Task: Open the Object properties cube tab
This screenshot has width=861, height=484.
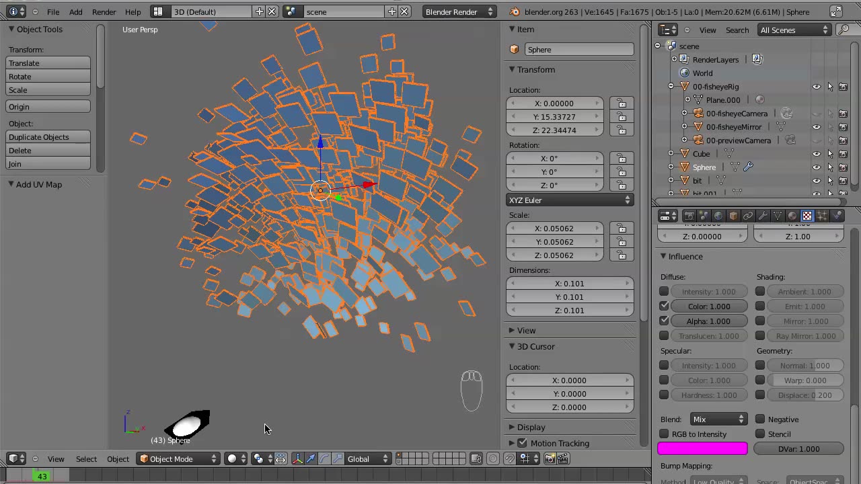Action: coord(733,216)
